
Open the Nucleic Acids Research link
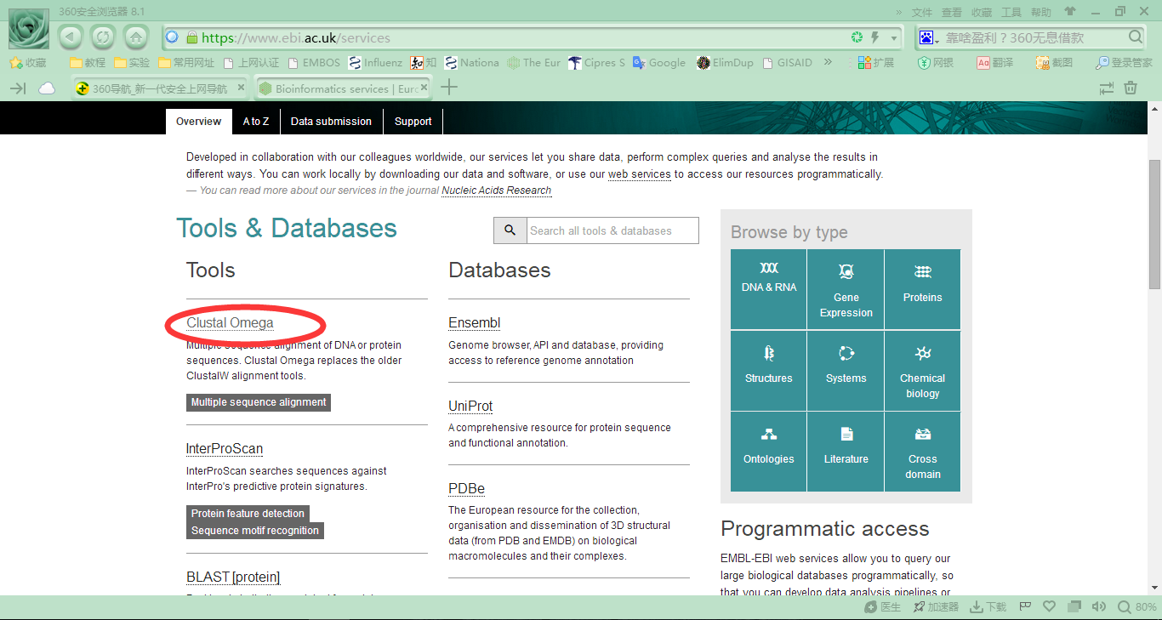(497, 191)
